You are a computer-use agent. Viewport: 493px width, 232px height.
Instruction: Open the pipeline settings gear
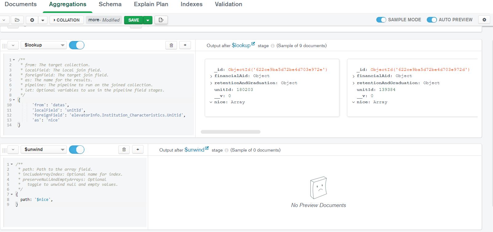484,20
